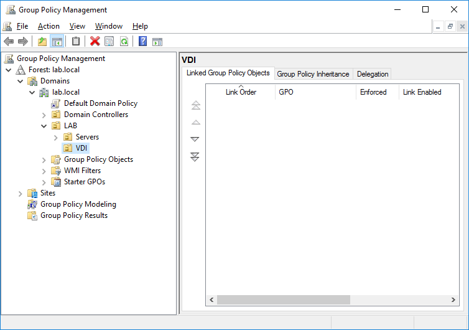Click the red Delete icon in the toolbar

point(95,42)
